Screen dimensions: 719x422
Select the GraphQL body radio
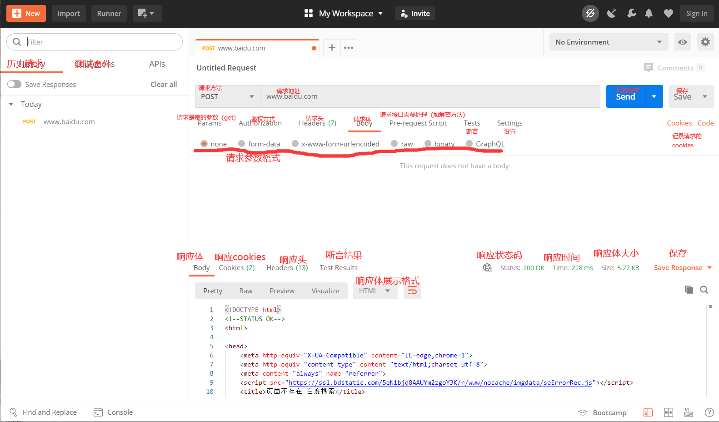click(469, 144)
